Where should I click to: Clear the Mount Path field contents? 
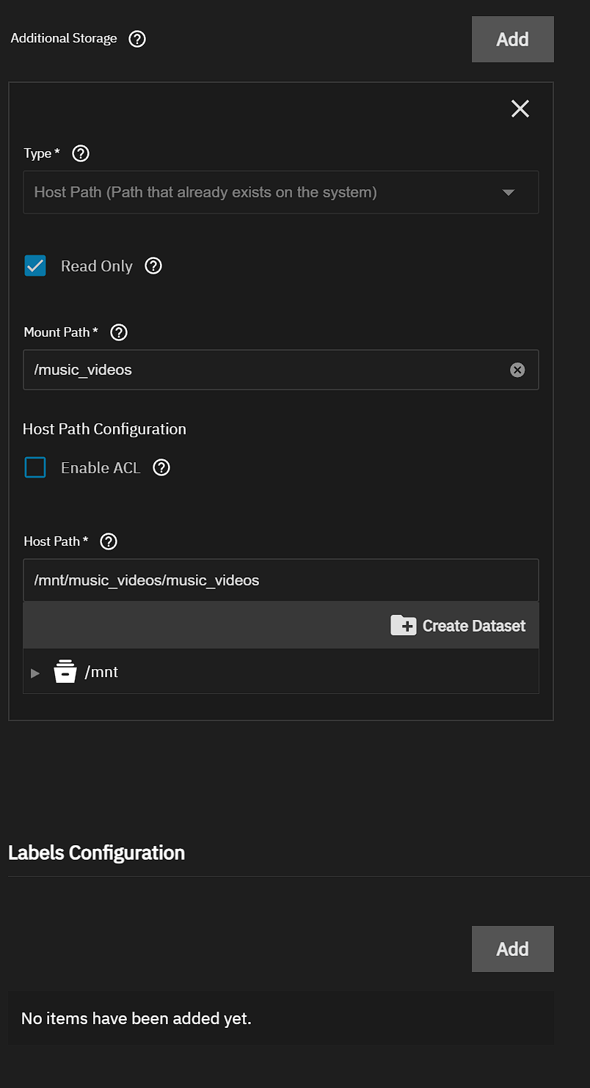point(517,370)
